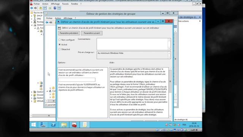Open Fichier menu in MMC console
Viewport: 243px width, 137px height.
[37, 4]
